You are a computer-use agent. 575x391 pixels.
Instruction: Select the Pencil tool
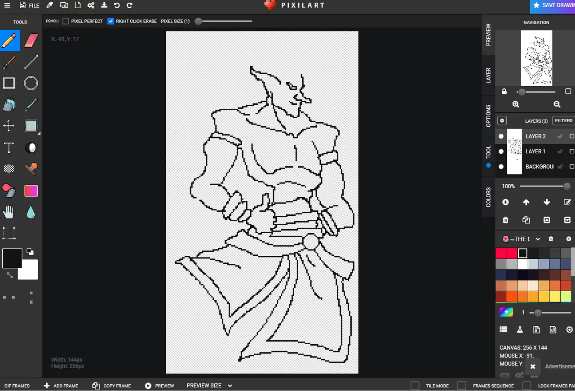[9, 40]
